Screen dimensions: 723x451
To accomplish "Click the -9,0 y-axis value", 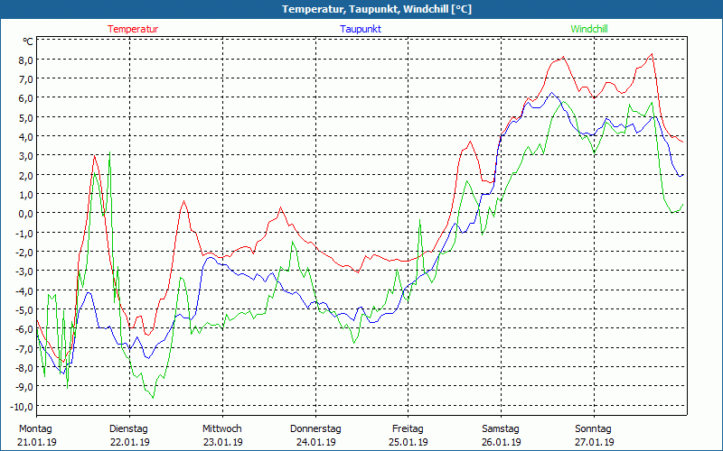I will [24, 387].
